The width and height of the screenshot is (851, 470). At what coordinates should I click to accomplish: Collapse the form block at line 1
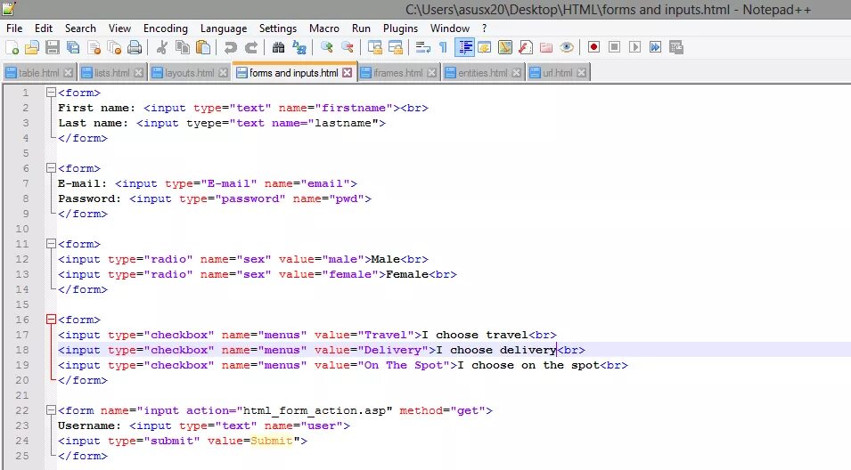tap(51, 93)
